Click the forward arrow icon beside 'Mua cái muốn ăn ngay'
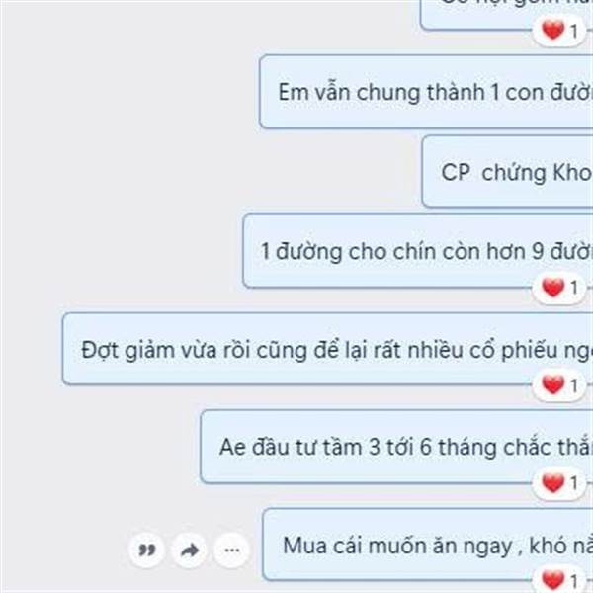This screenshot has width=593, height=593. pyautogui.click(x=190, y=550)
